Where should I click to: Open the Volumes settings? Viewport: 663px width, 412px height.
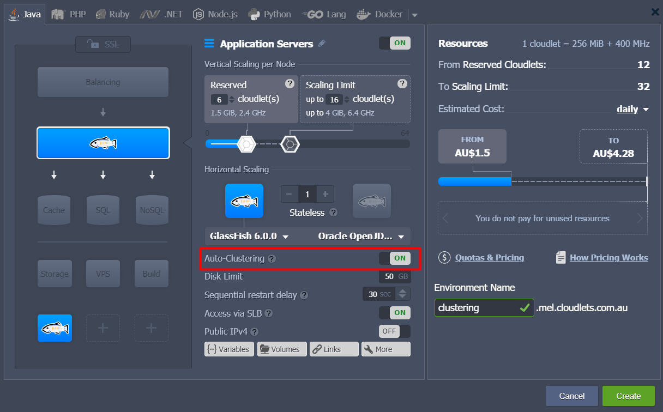281,349
